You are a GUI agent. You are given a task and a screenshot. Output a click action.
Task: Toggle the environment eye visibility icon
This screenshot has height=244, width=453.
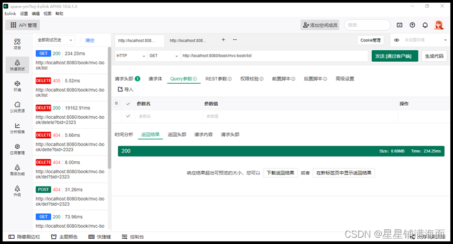point(396,40)
